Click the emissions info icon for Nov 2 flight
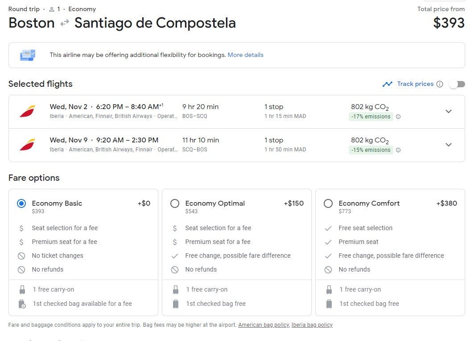This screenshot has height=341, width=470. 398,117
